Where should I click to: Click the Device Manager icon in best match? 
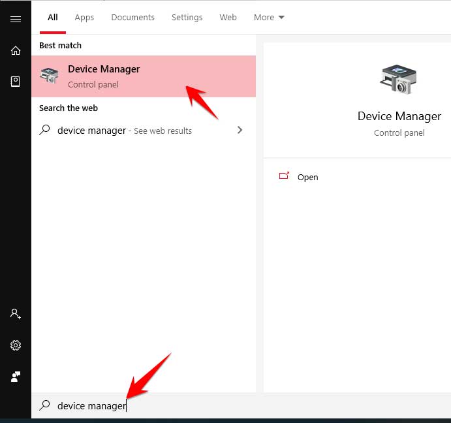click(49, 76)
